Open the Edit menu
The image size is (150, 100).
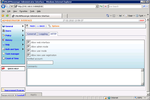coord(9,11)
